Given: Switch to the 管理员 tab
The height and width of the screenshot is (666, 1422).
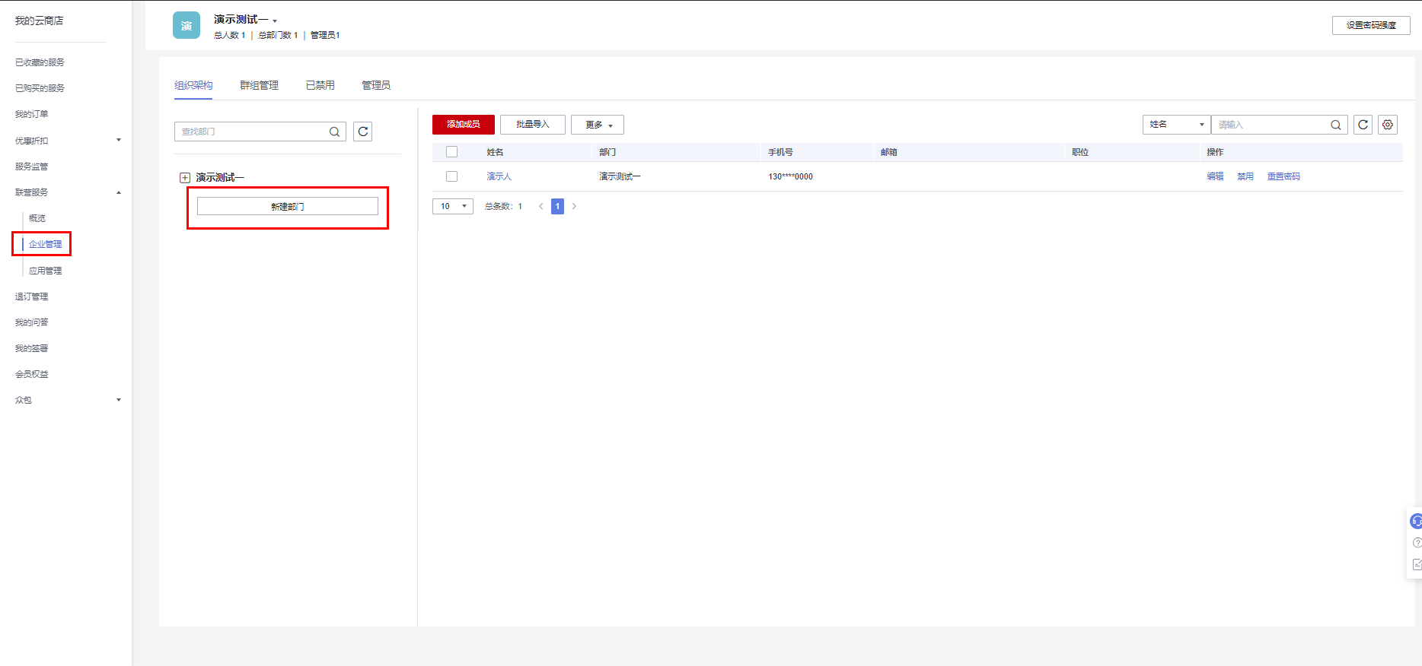Looking at the screenshot, I should pyautogui.click(x=376, y=85).
